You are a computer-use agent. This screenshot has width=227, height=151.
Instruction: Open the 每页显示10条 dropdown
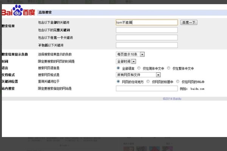coord(130,54)
